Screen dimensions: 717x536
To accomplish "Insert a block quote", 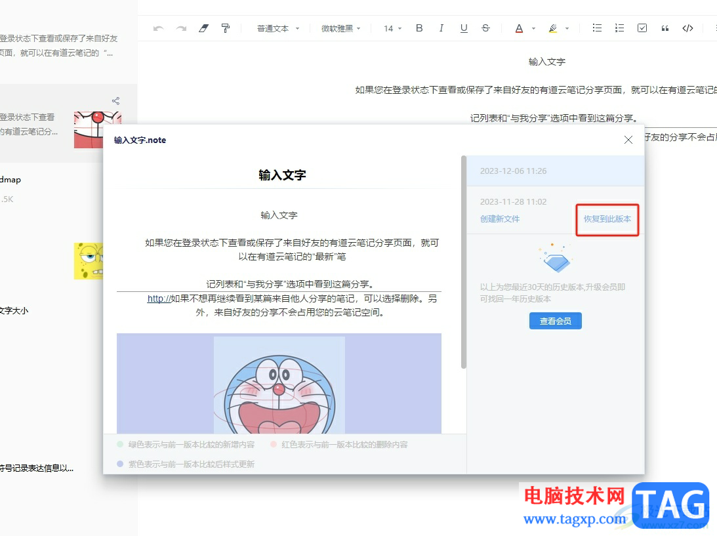I will 665,28.
